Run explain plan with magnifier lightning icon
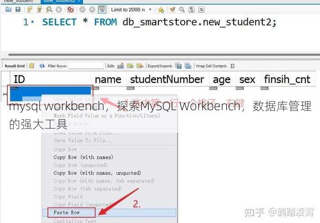320x223 pixels. [49, 10]
